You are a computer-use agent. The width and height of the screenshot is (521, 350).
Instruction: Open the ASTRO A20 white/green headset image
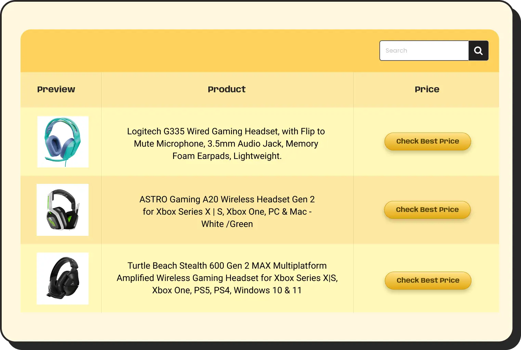[x=63, y=210]
